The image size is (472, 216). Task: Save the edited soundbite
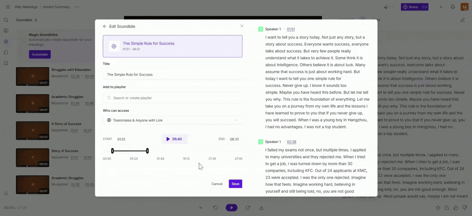click(x=235, y=184)
